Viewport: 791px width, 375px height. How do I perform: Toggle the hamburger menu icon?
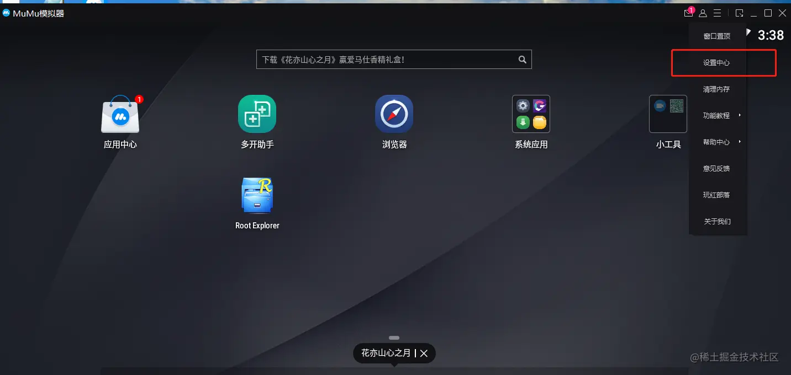point(717,13)
